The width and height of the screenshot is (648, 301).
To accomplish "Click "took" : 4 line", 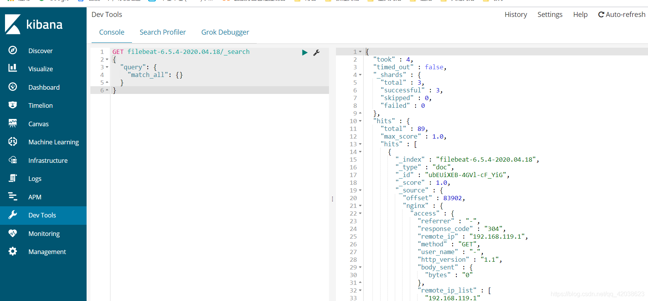I will point(393,59).
